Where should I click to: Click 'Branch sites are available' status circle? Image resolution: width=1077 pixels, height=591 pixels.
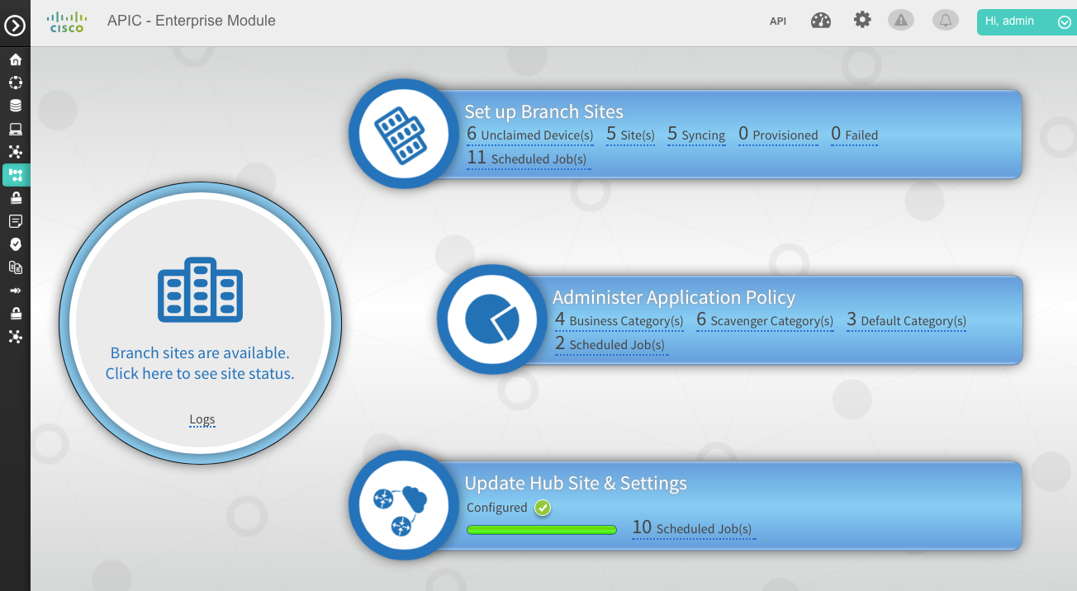click(200, 363)
